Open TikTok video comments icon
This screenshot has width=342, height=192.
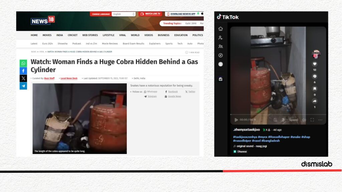pyautogui.click(x=315, y=76)
